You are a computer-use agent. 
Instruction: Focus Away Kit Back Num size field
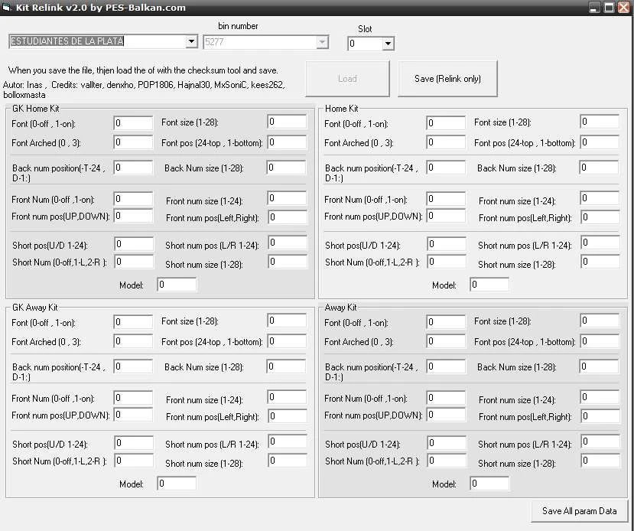pos(600,366)
